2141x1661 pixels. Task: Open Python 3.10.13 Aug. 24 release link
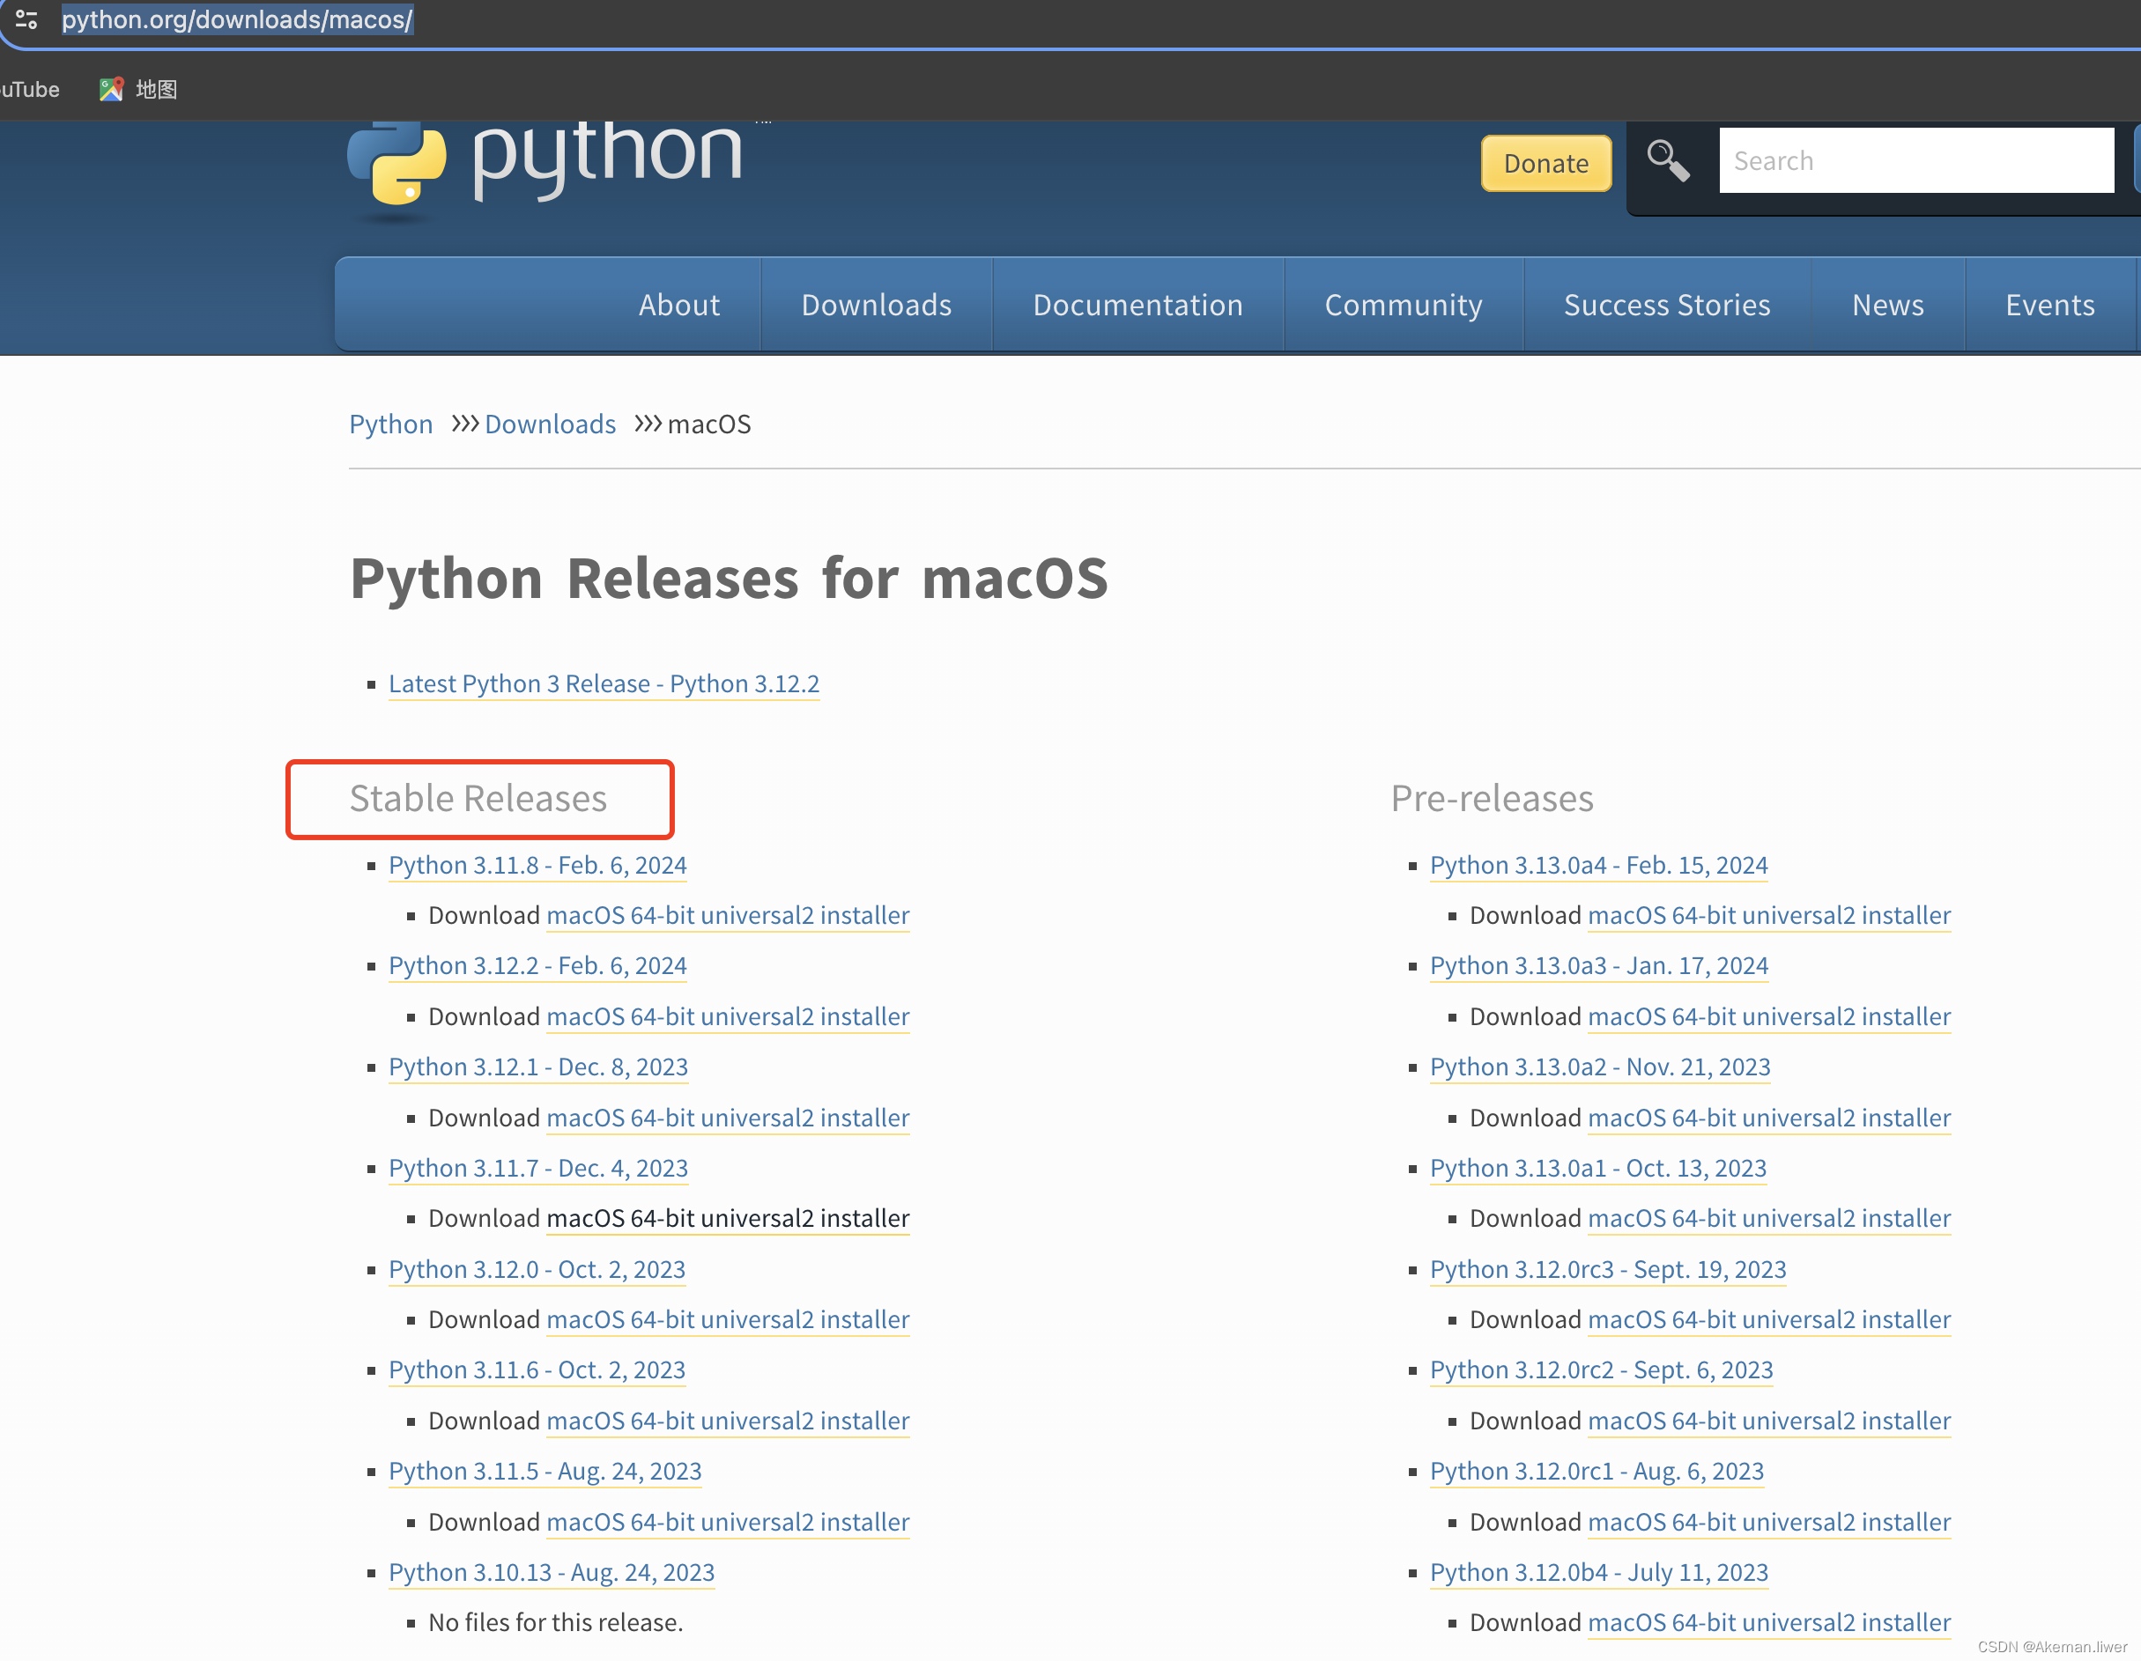point(551,1571)
